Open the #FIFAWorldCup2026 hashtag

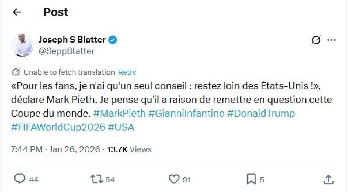[58, 127]
